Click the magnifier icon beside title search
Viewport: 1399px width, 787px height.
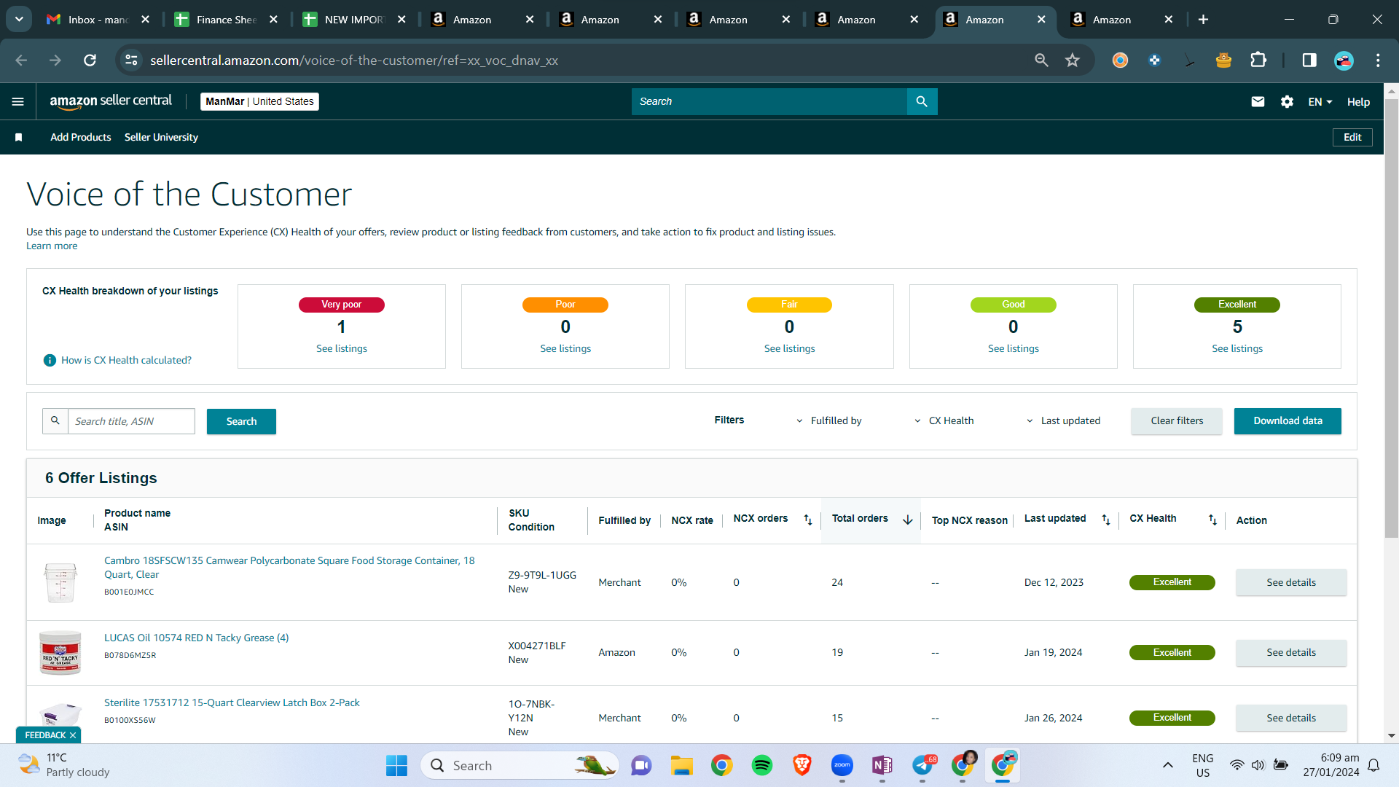(x=55, y=421)
